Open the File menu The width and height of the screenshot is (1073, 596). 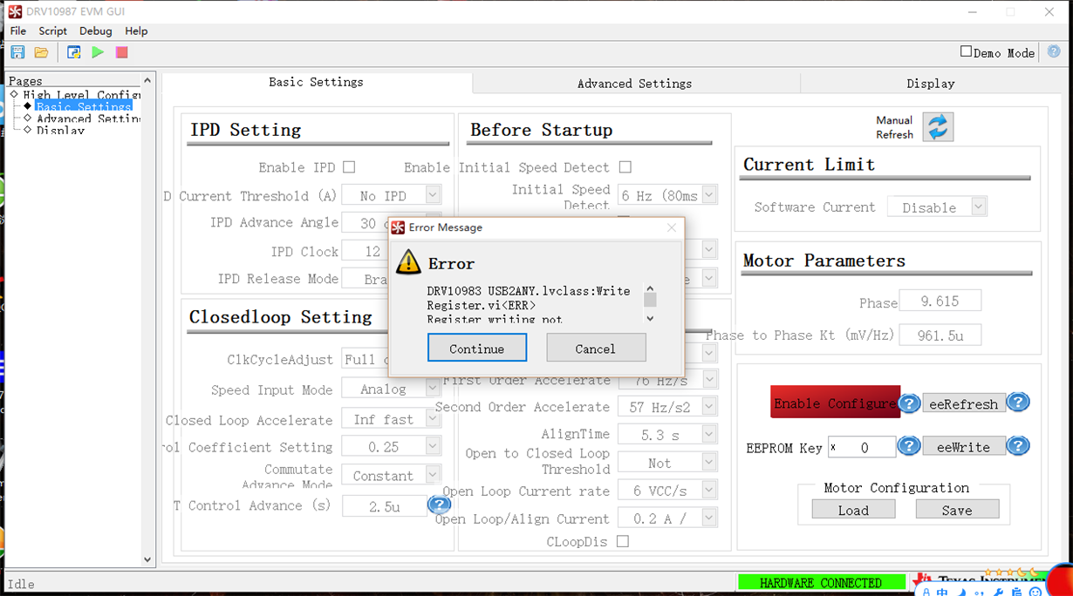[17, 30]
